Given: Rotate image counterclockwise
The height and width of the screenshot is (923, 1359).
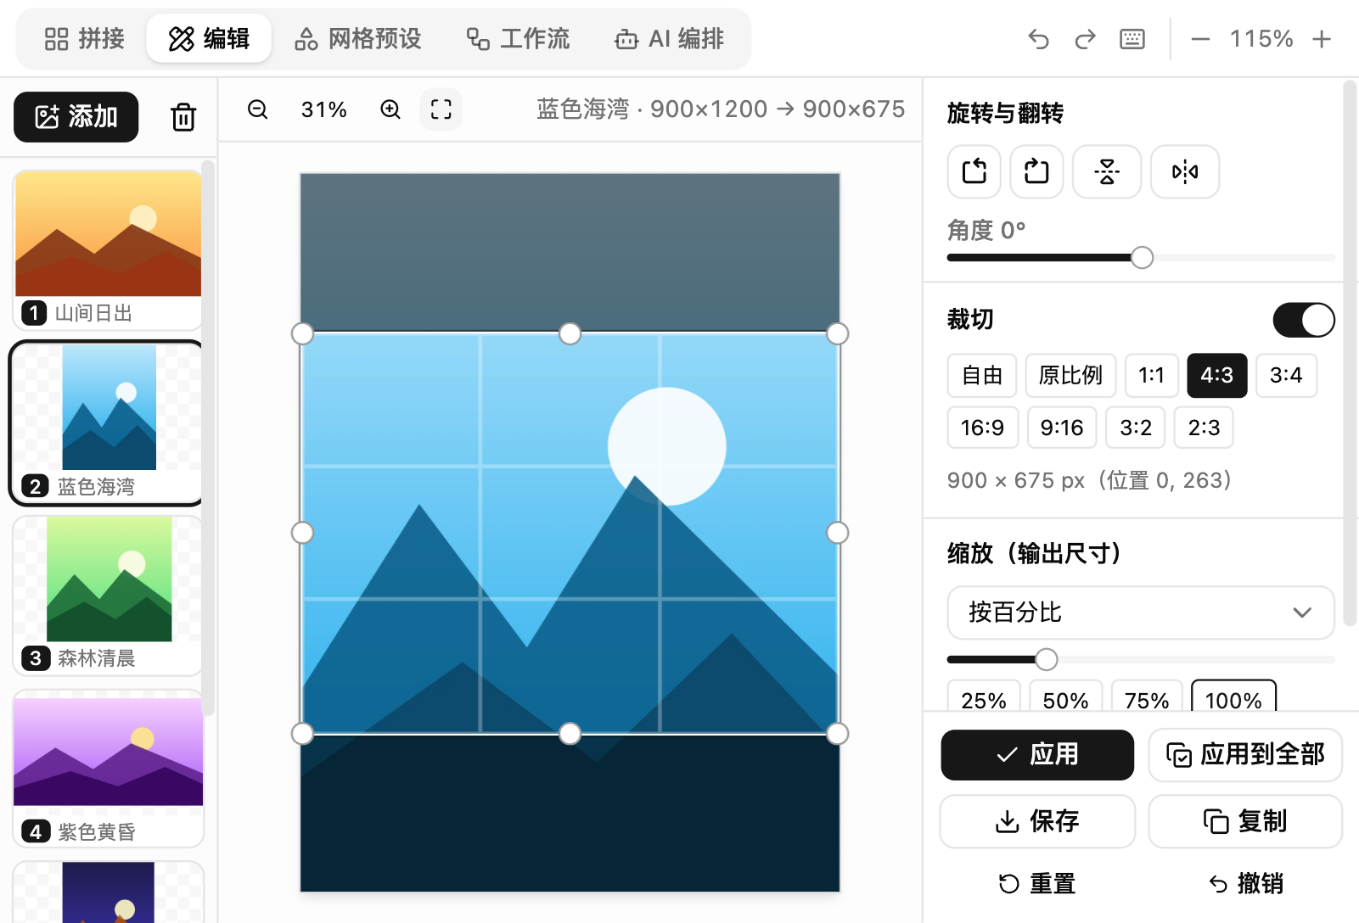Looking at the screenshot, I should point(974,171).
